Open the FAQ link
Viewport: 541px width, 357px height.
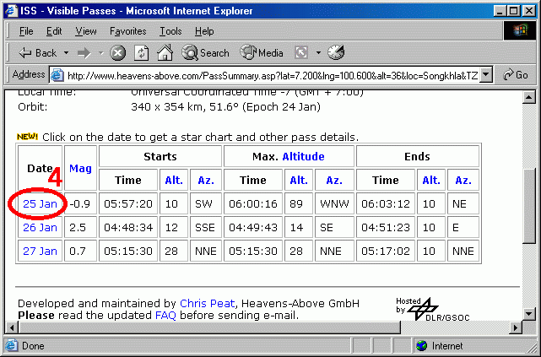pos(165,316)
